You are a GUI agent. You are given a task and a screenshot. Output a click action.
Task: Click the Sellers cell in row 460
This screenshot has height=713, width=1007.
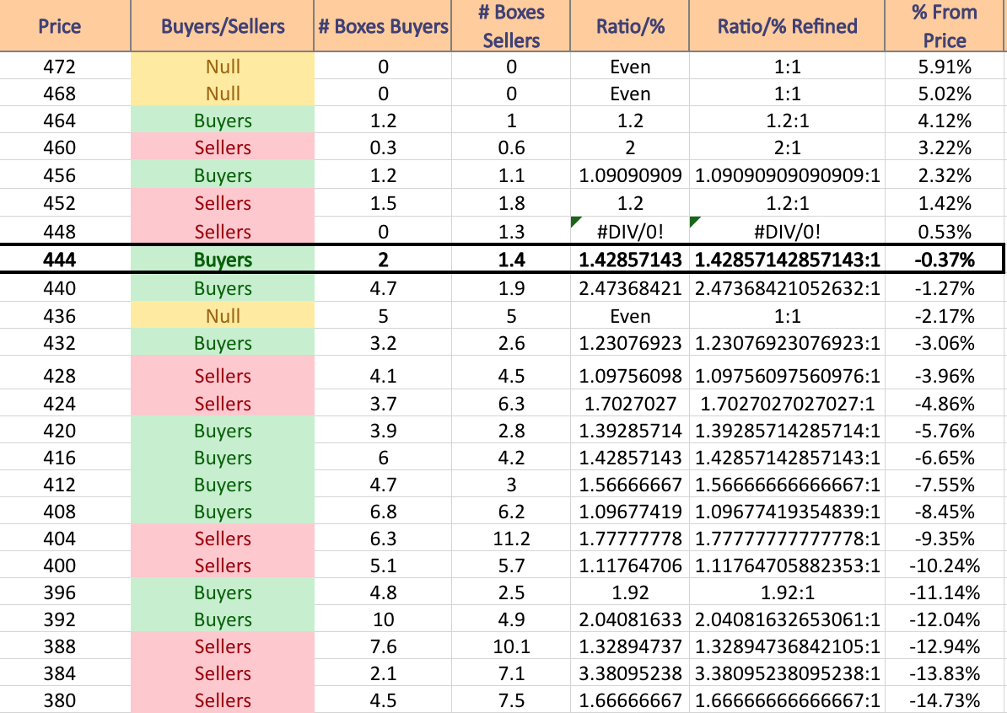[x=222, y=147]
